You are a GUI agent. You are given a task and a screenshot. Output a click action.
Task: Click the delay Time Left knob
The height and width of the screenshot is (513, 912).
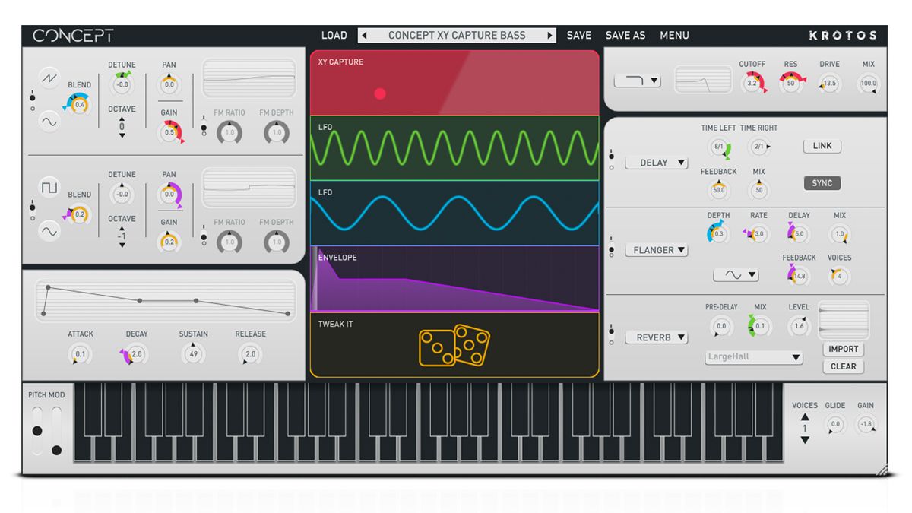point(718,147)
